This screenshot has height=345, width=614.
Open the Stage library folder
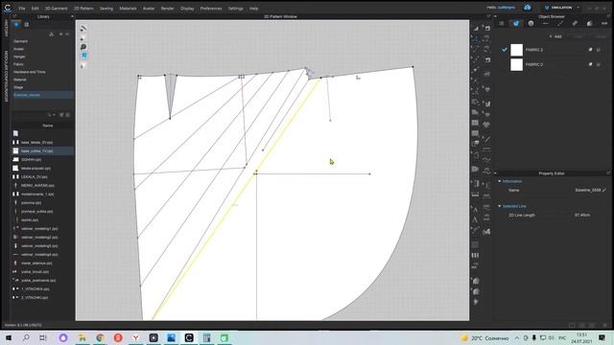(x=18, y=87)
